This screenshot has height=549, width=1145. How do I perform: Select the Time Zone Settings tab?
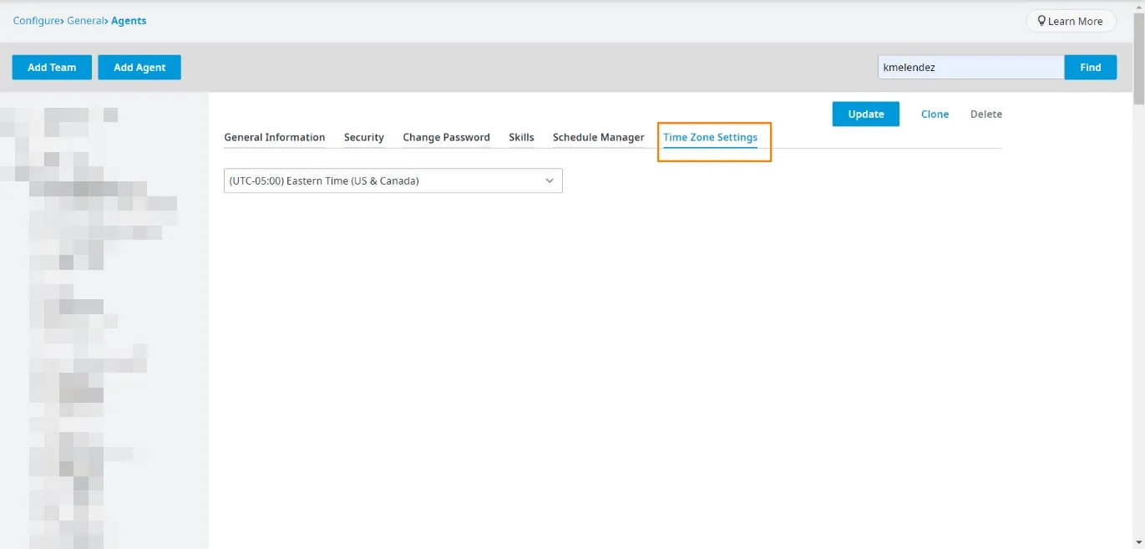[711, 138]
